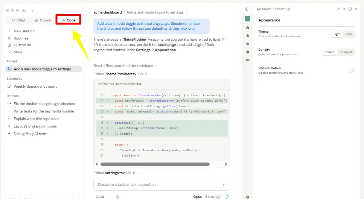Image resolution: width=364 pixels, height=199 pixels.
Task: Open the Home icon in the dashboard sidebar
Action: [x=248, y=28]
